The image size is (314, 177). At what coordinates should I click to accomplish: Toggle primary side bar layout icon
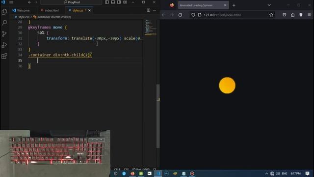(x=107, y=2)
